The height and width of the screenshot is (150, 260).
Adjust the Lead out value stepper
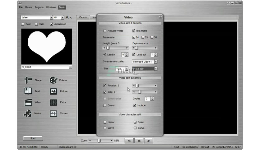pos(156,55)
